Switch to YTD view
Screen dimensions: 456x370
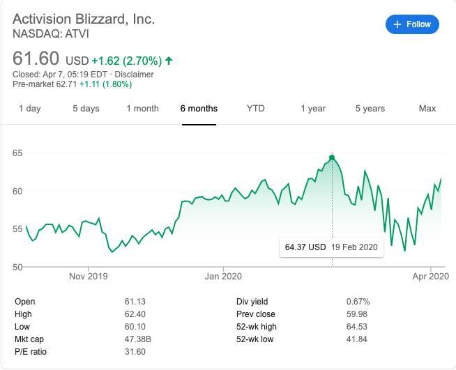[x=256, y=109]
